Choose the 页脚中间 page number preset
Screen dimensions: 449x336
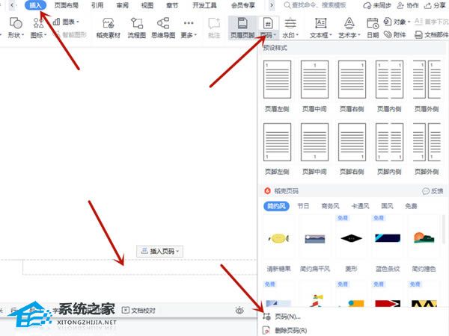pyautogui.click(x=314, y=149)
